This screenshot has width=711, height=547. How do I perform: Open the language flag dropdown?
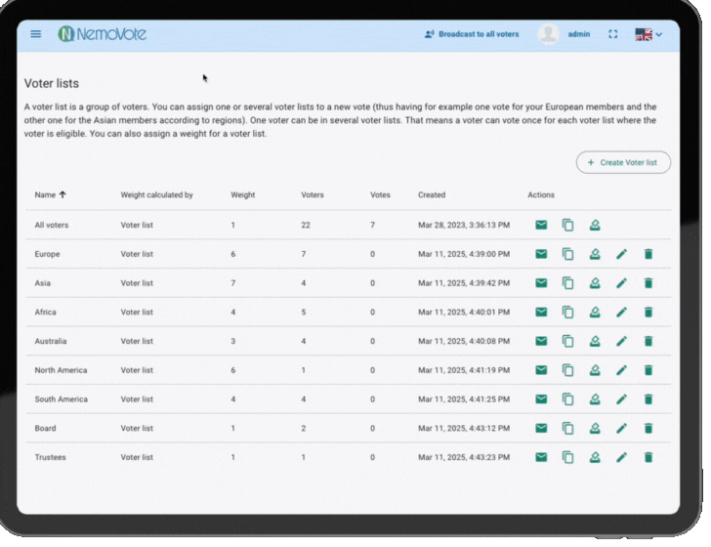click(x=648, y=34)
